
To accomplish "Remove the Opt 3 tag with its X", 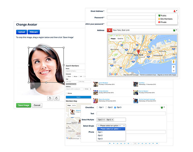I will click(112, 120).
